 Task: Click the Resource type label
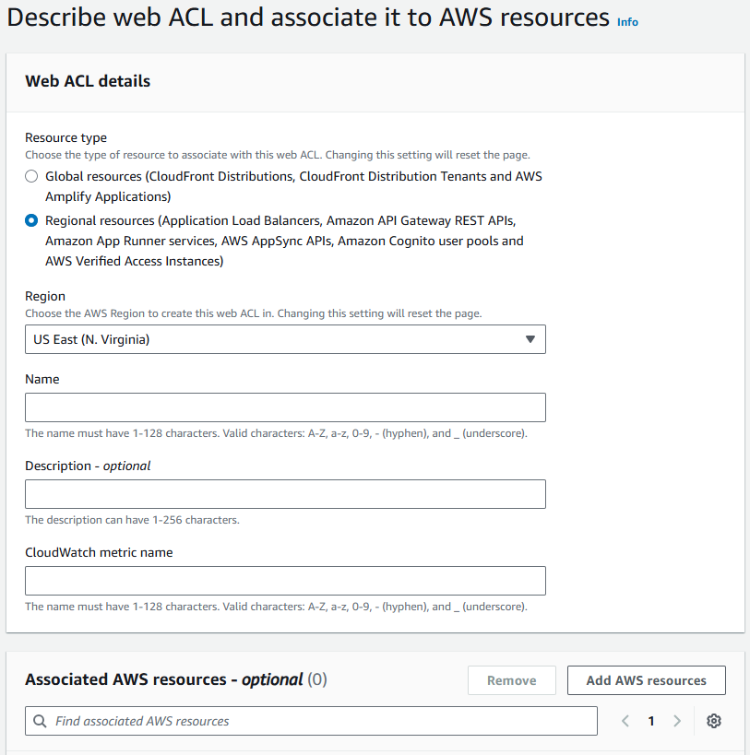coord(65,138)
